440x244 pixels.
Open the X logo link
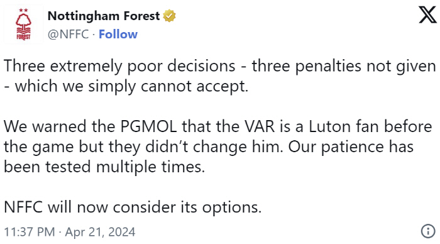pos(427,15)
